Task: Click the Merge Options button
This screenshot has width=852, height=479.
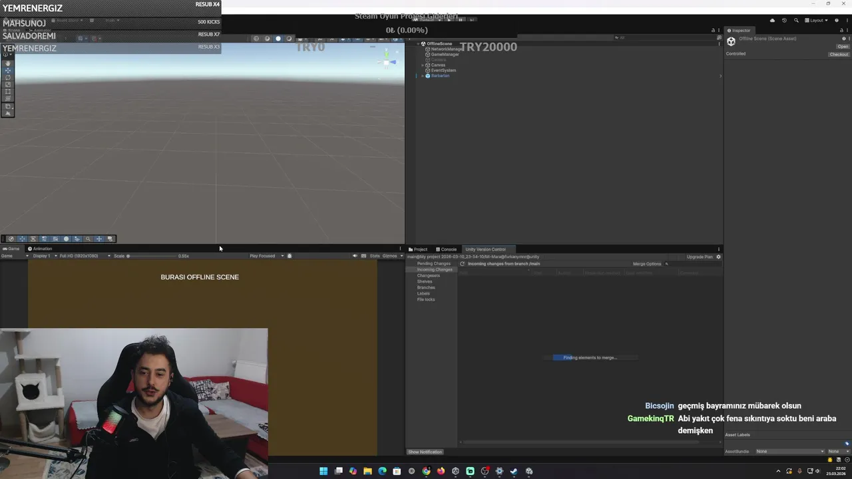Action: pyautogui.click(x=647, y=263)
